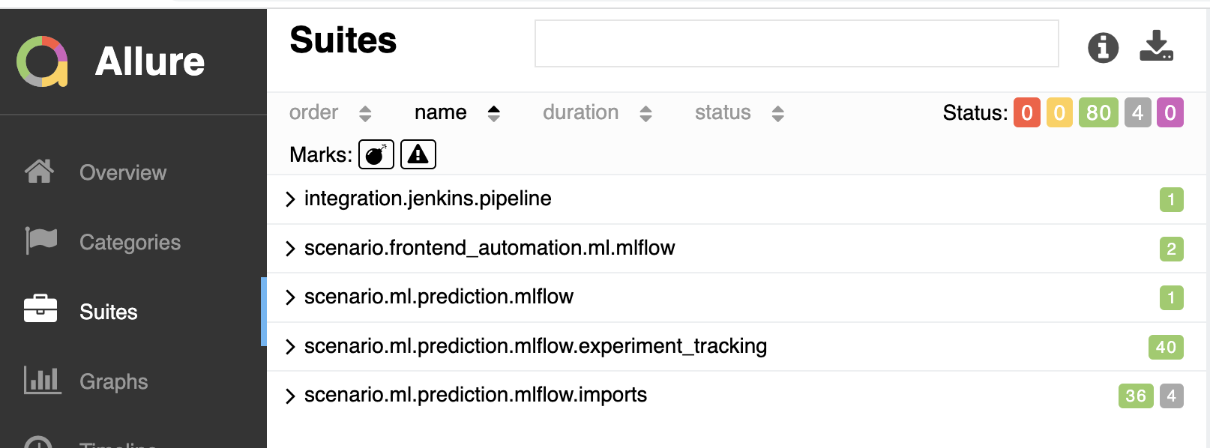Toggle the new-failed warning mark filter
The height and width of the screenshot is (448, 1210).
pos(418,154)
